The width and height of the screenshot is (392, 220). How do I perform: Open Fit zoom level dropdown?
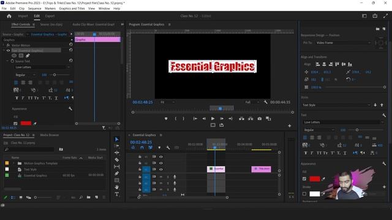[x=167, y=102]
